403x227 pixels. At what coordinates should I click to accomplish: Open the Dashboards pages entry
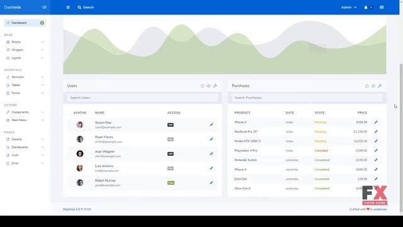25,147
